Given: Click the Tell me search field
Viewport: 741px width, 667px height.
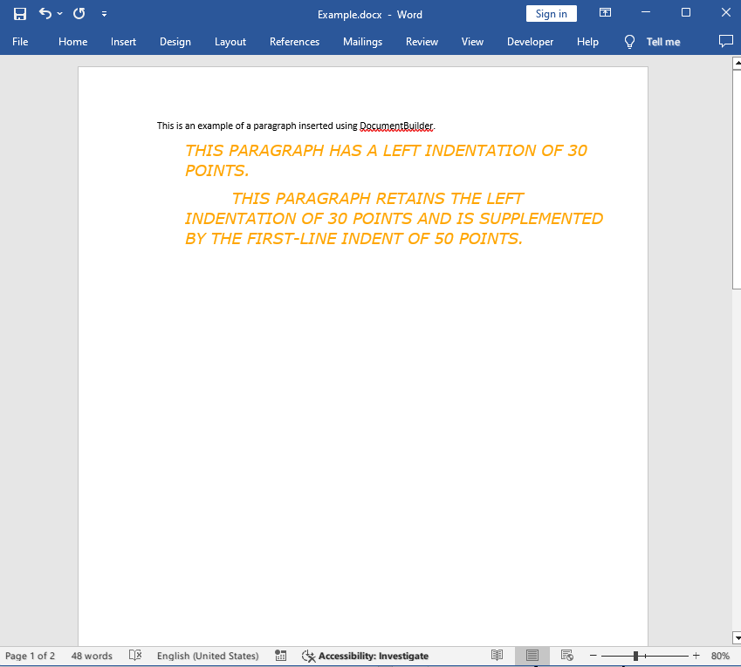Looking at the screenshot, I should 663,42.
